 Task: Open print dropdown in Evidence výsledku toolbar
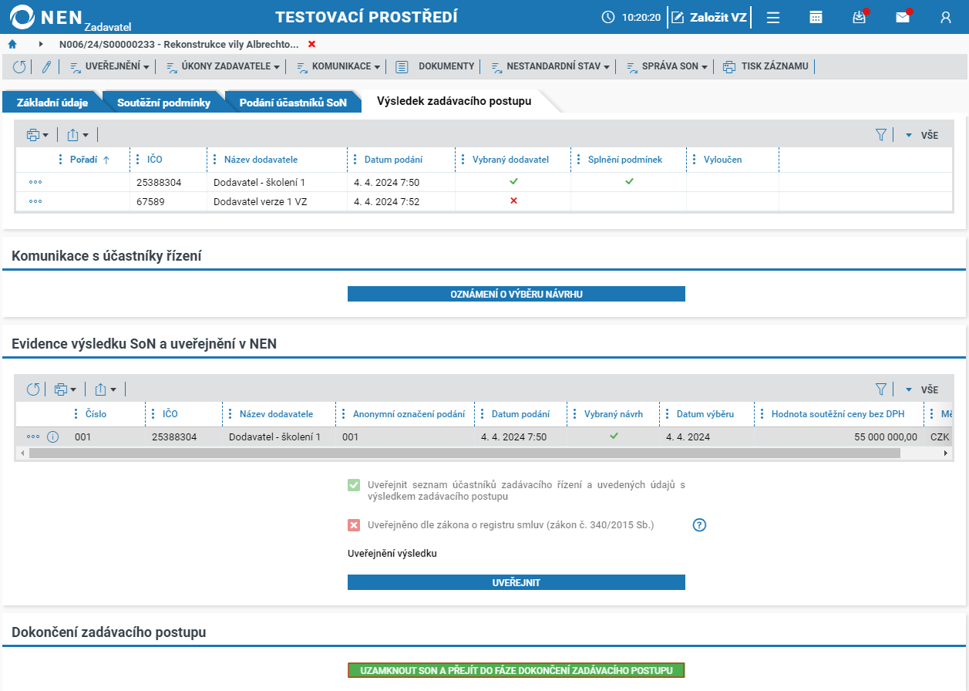tap(66, 389)
